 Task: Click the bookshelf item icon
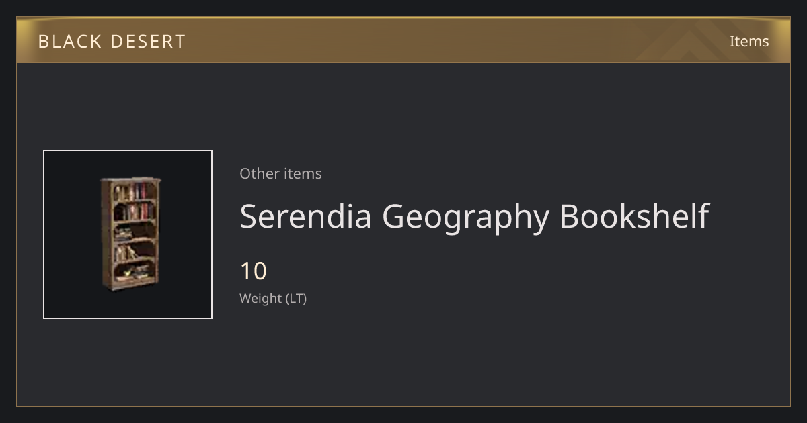130,233
